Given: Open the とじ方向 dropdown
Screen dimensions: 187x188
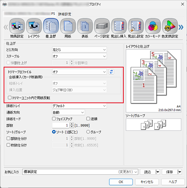Looking at the screenshot, I should click(80, 49).
